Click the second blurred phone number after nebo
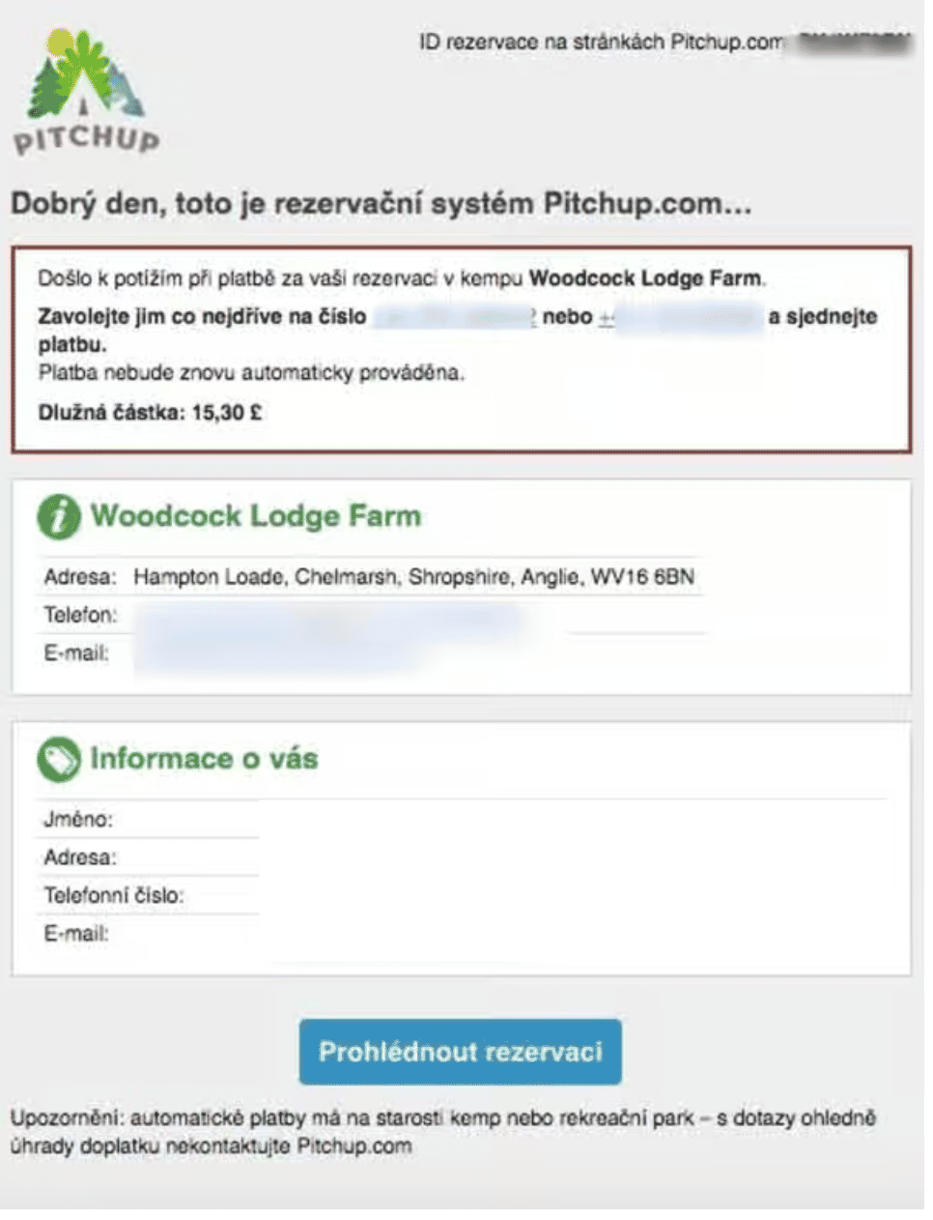This screenshot has width=933, height=1220. click(x=680, y=317)
